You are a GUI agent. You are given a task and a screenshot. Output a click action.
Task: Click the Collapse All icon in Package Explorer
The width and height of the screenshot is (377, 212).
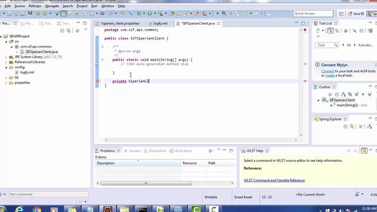tap(62, 31)
